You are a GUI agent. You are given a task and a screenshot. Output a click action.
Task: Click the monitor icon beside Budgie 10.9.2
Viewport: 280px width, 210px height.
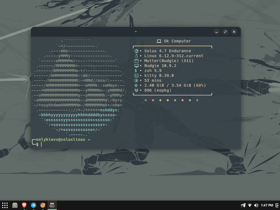point(136,66)
